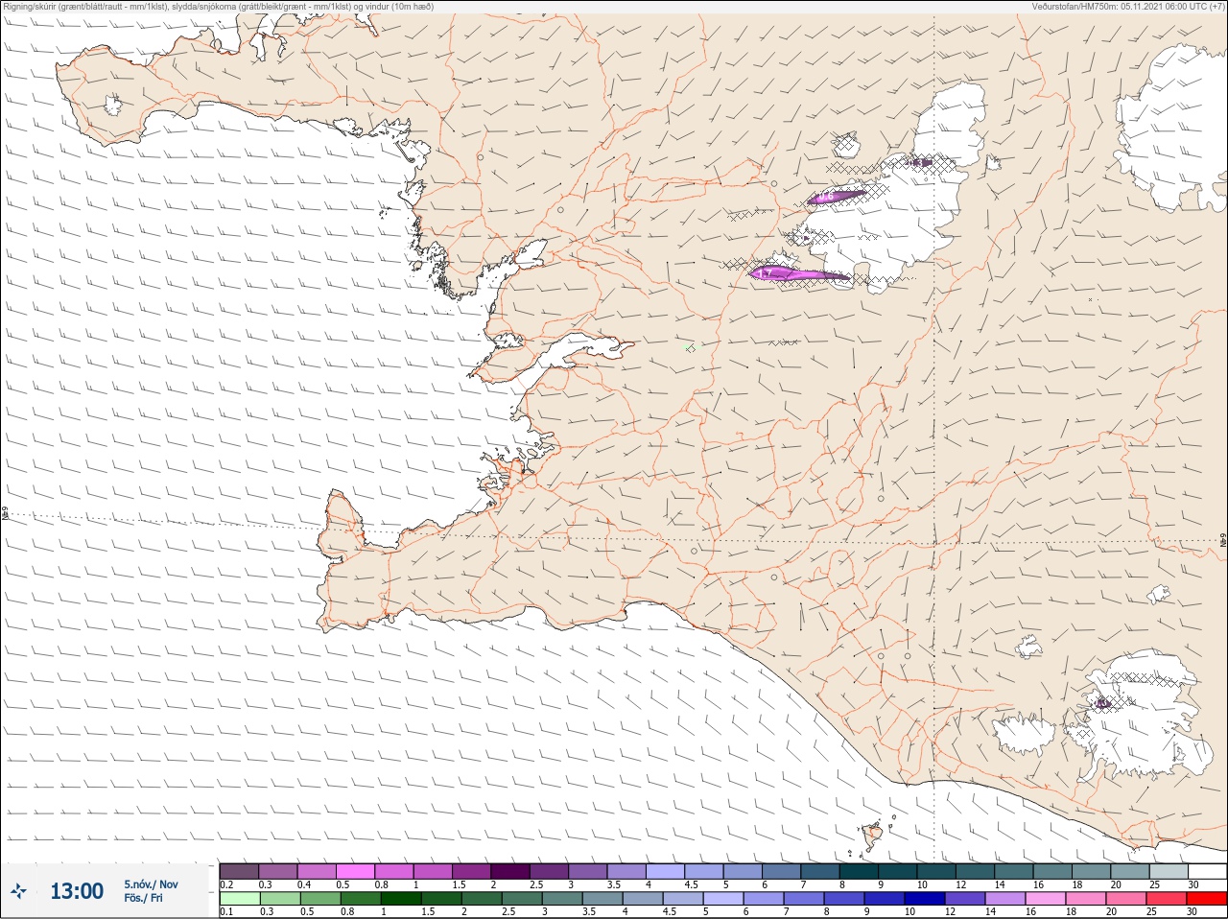Pick the white swatch ending the upper scale
1228x919 pixels.
1207,871
